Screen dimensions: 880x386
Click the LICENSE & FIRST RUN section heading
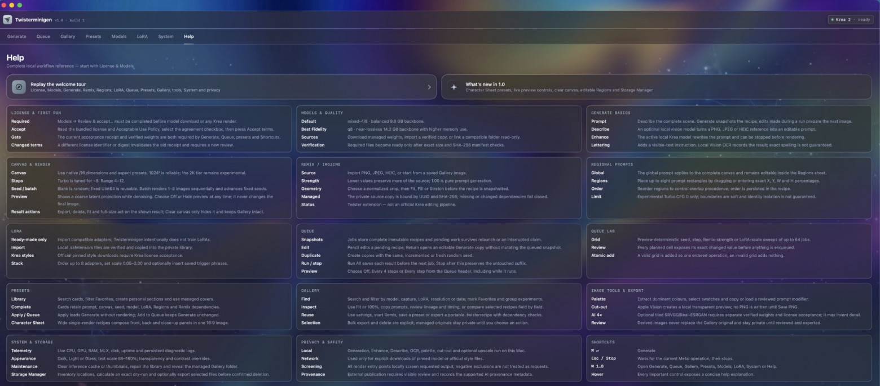pos(36,113)
